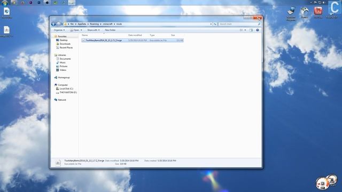Open THE FANTOM (F:) drive
The width and height of the screenshot is (342, 192).
click(x=68, y=92)
